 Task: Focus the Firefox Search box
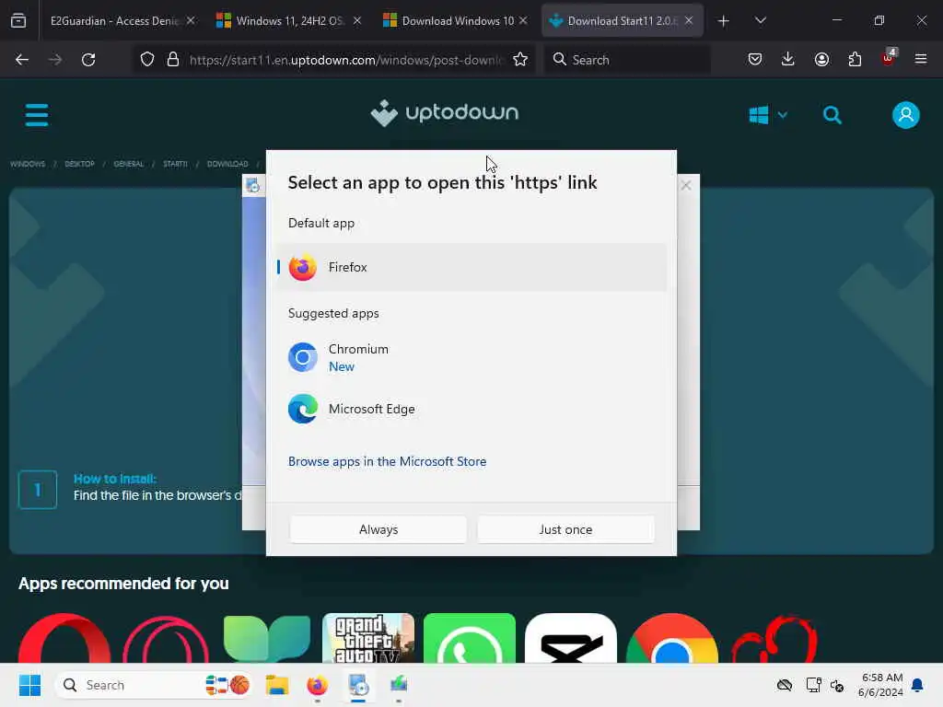pos(626,60)
